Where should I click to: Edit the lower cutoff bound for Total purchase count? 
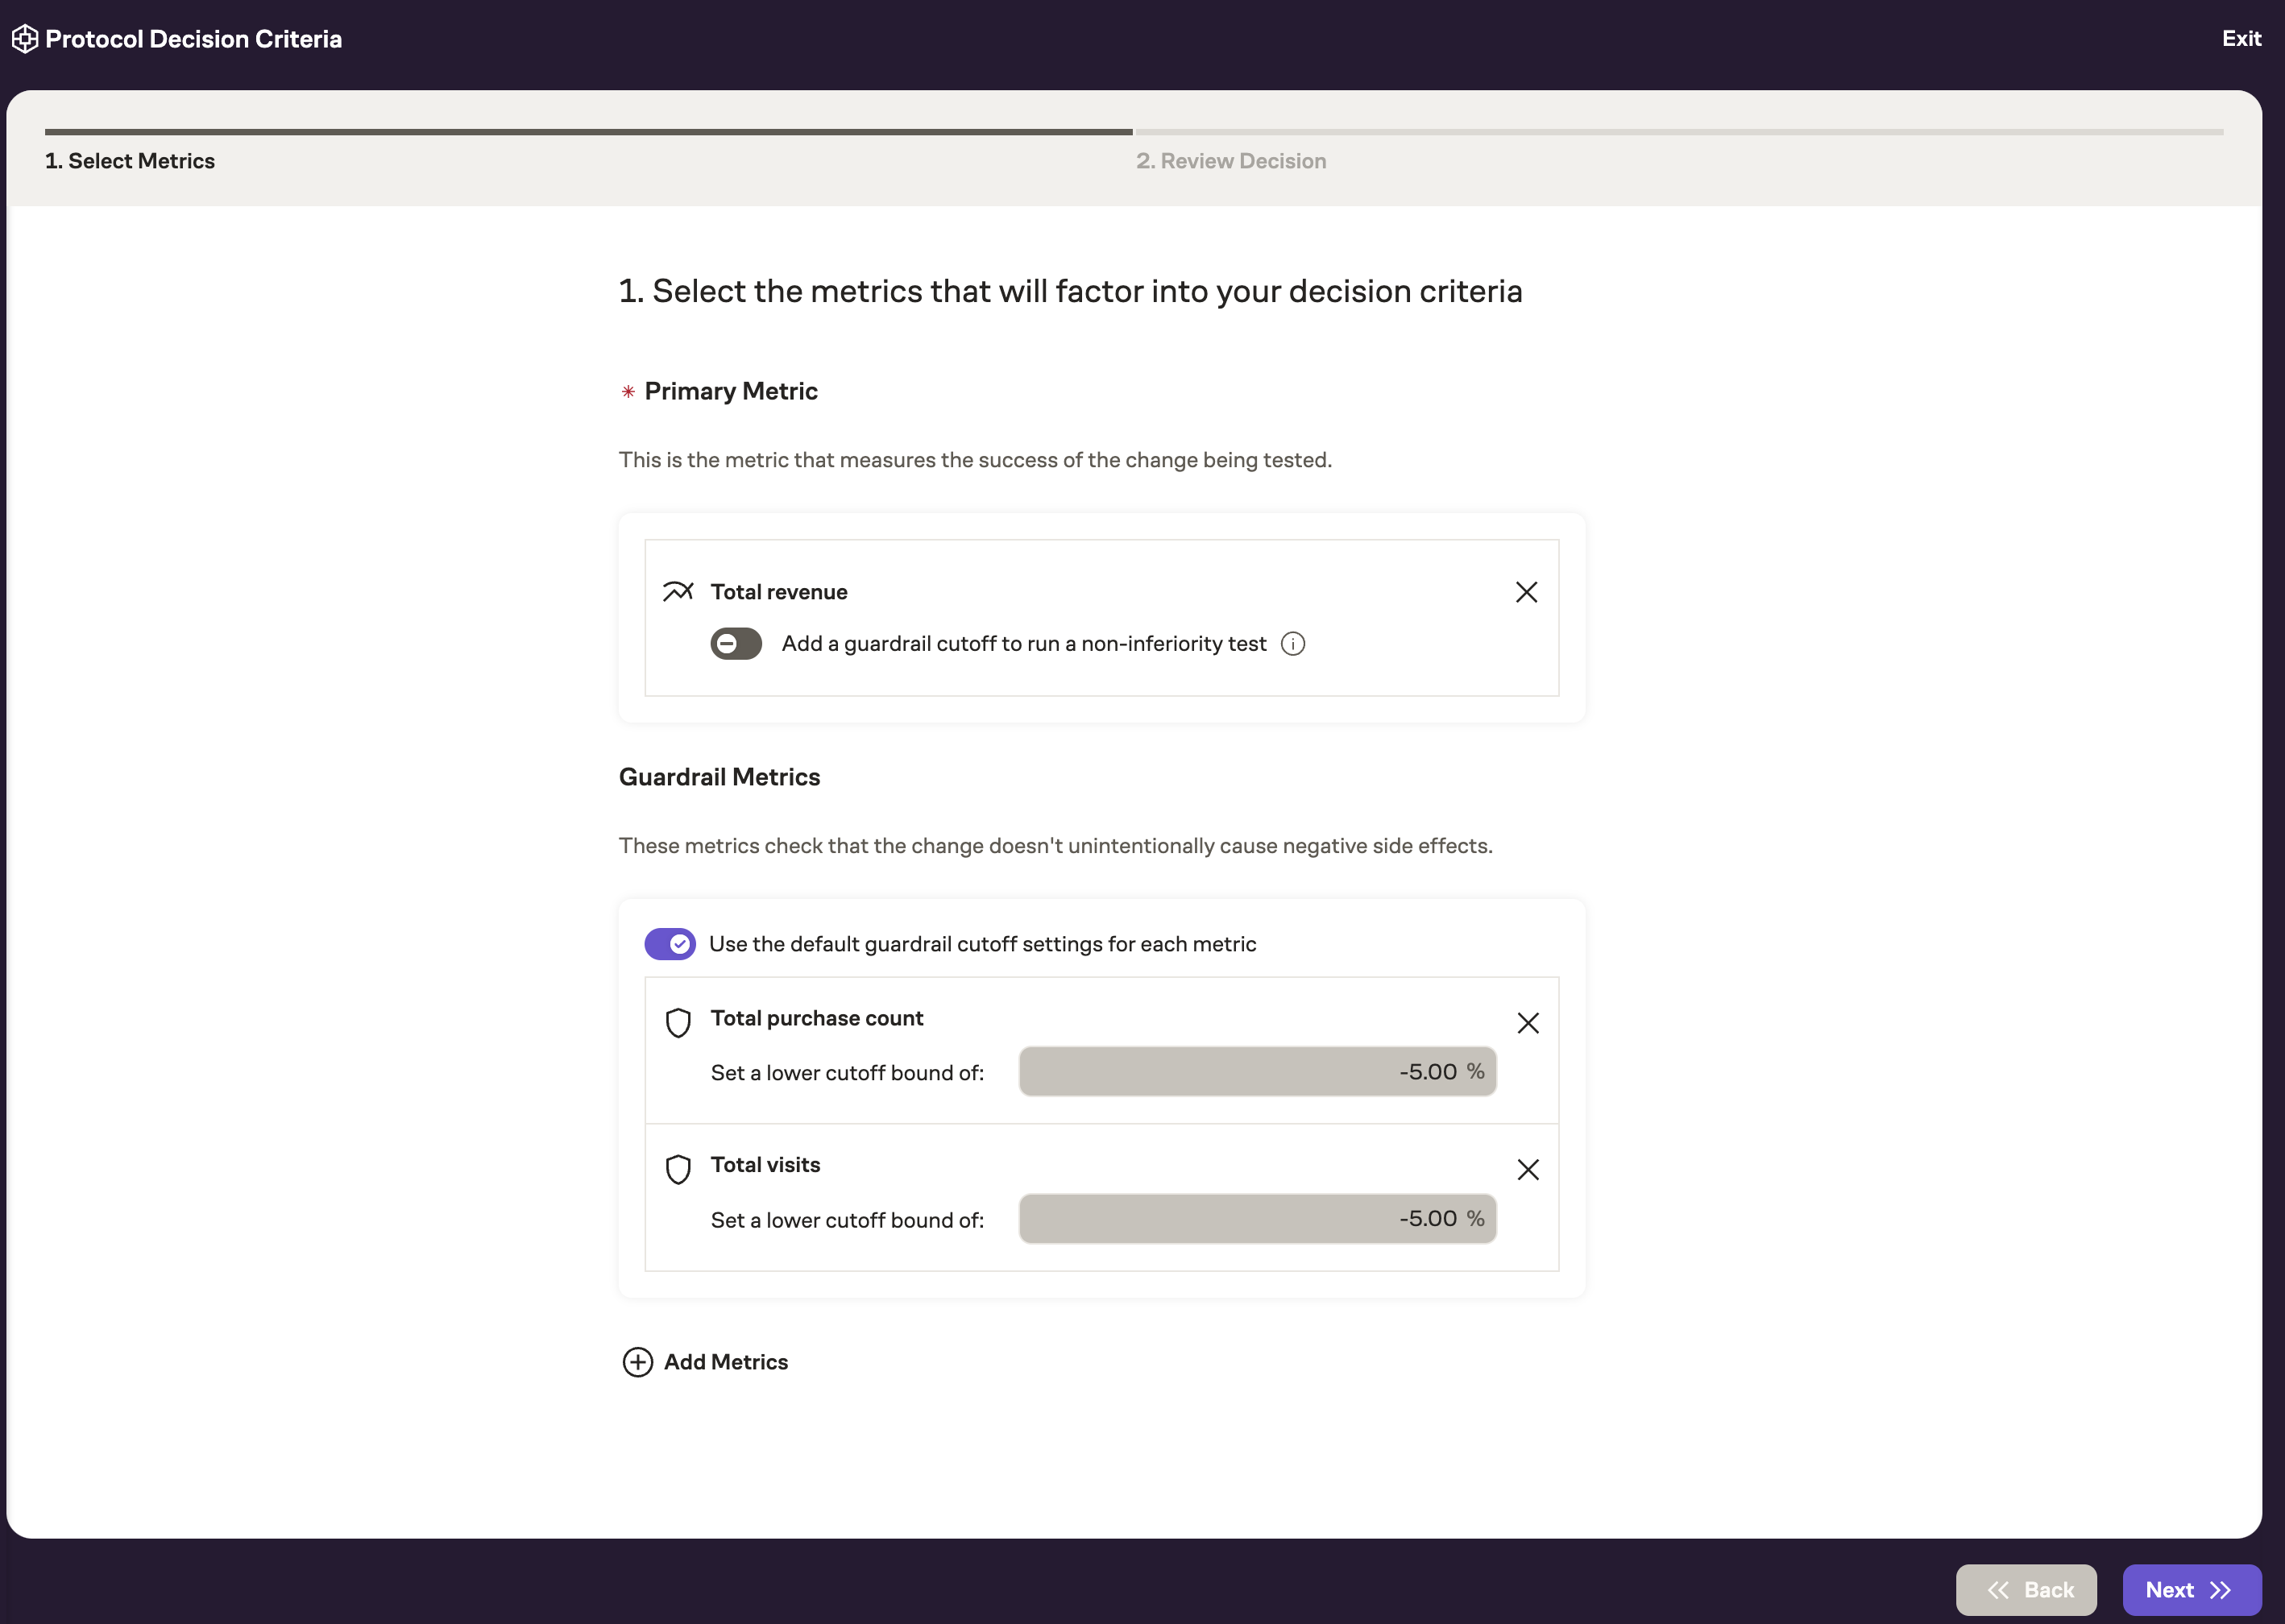(1257, 1071)
